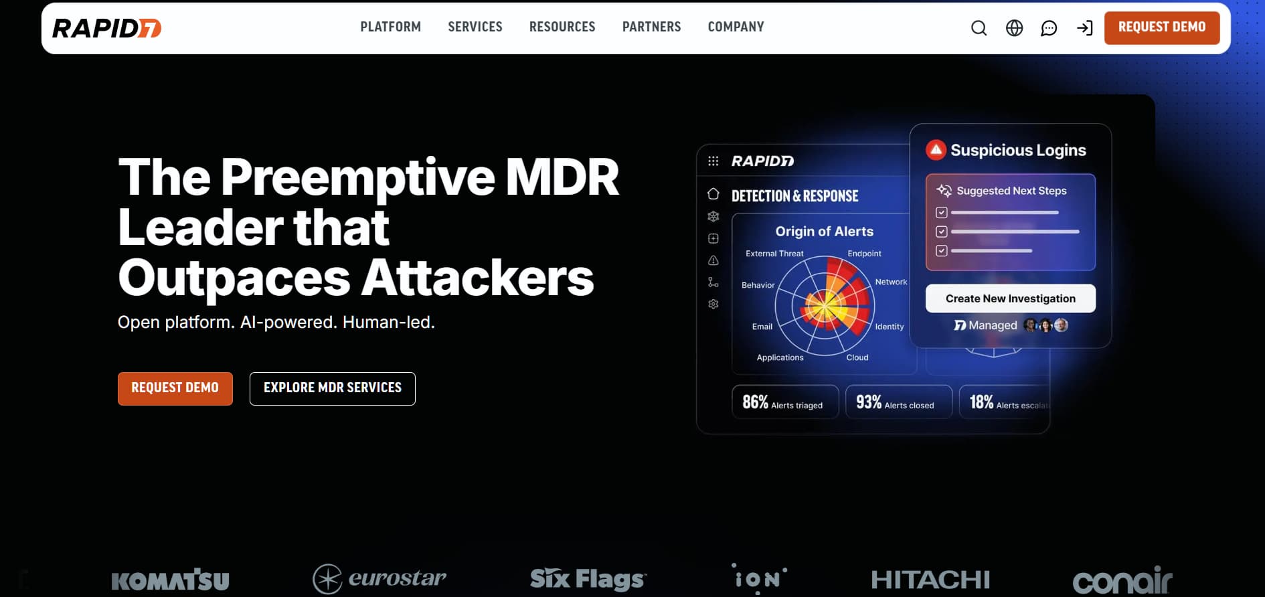Click EXPLORE MDR SERVICES button
The image size is (1265, 597).
click(333, 388)
